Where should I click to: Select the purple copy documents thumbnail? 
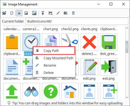[51, 40]
